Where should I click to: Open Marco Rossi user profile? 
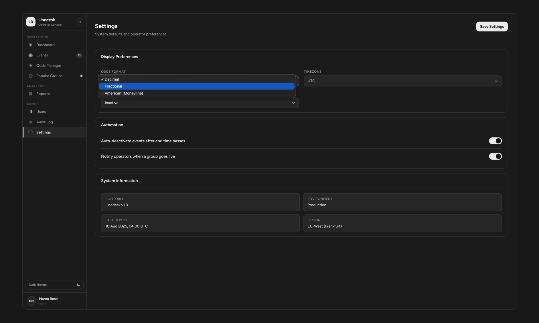coord(54,301)
